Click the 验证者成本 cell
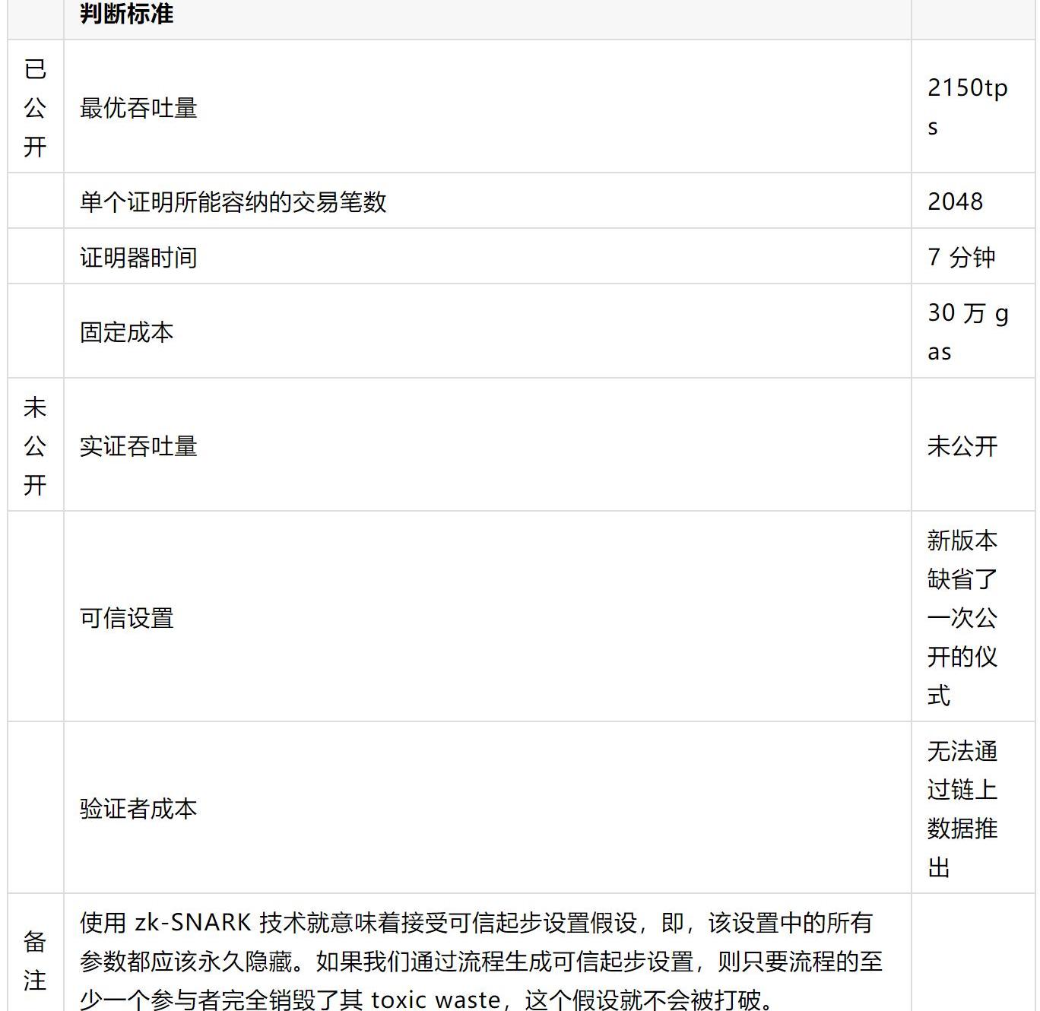 [x=138, y=808]
